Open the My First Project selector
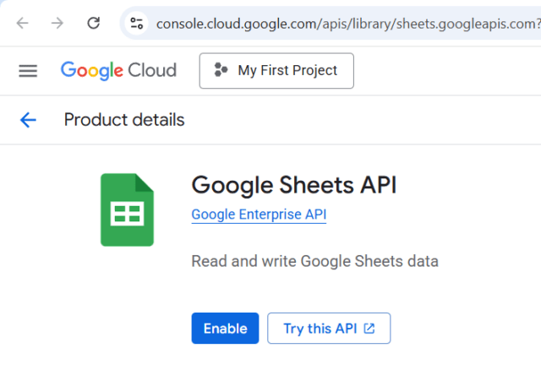The height and width of the screenshot is (370, 541). (x=276, y=71)
